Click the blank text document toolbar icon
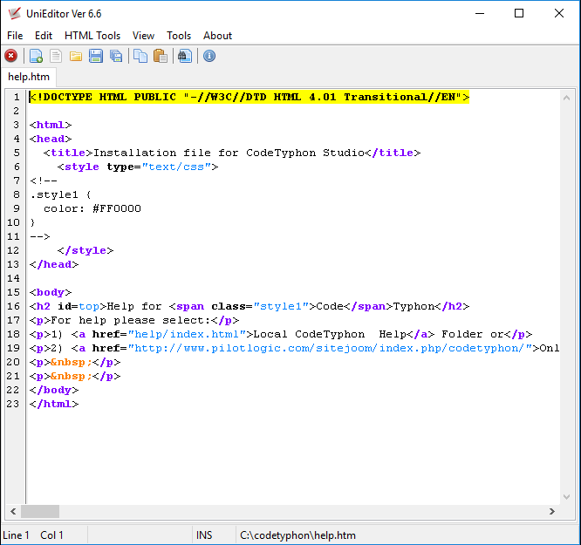Viewport: 581px width, 545px height. (x=56, y=56)
